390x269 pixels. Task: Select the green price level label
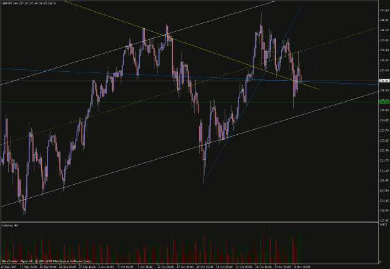[384, 102]
